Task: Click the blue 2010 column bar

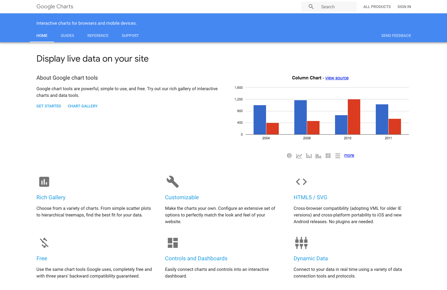Action: point(341,125)
